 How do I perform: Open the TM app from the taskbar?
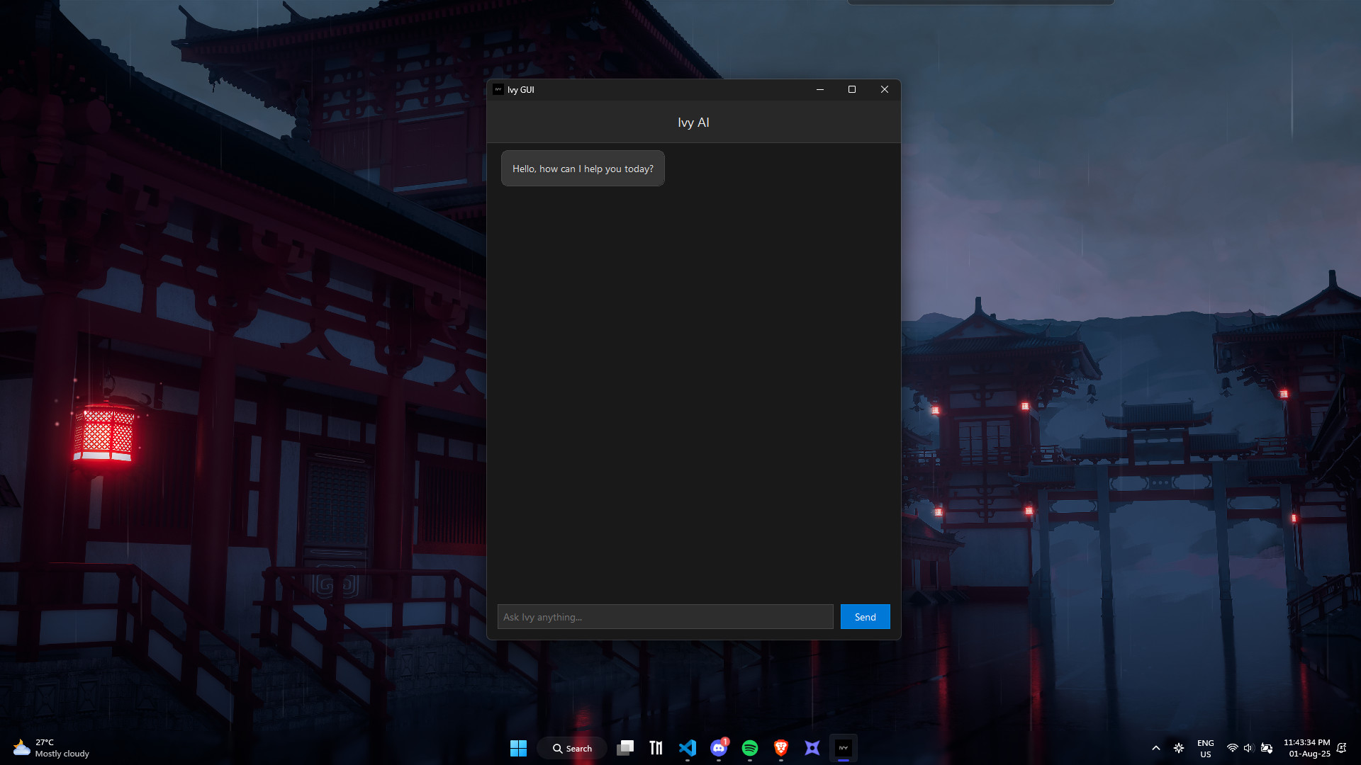click(656, 747)
